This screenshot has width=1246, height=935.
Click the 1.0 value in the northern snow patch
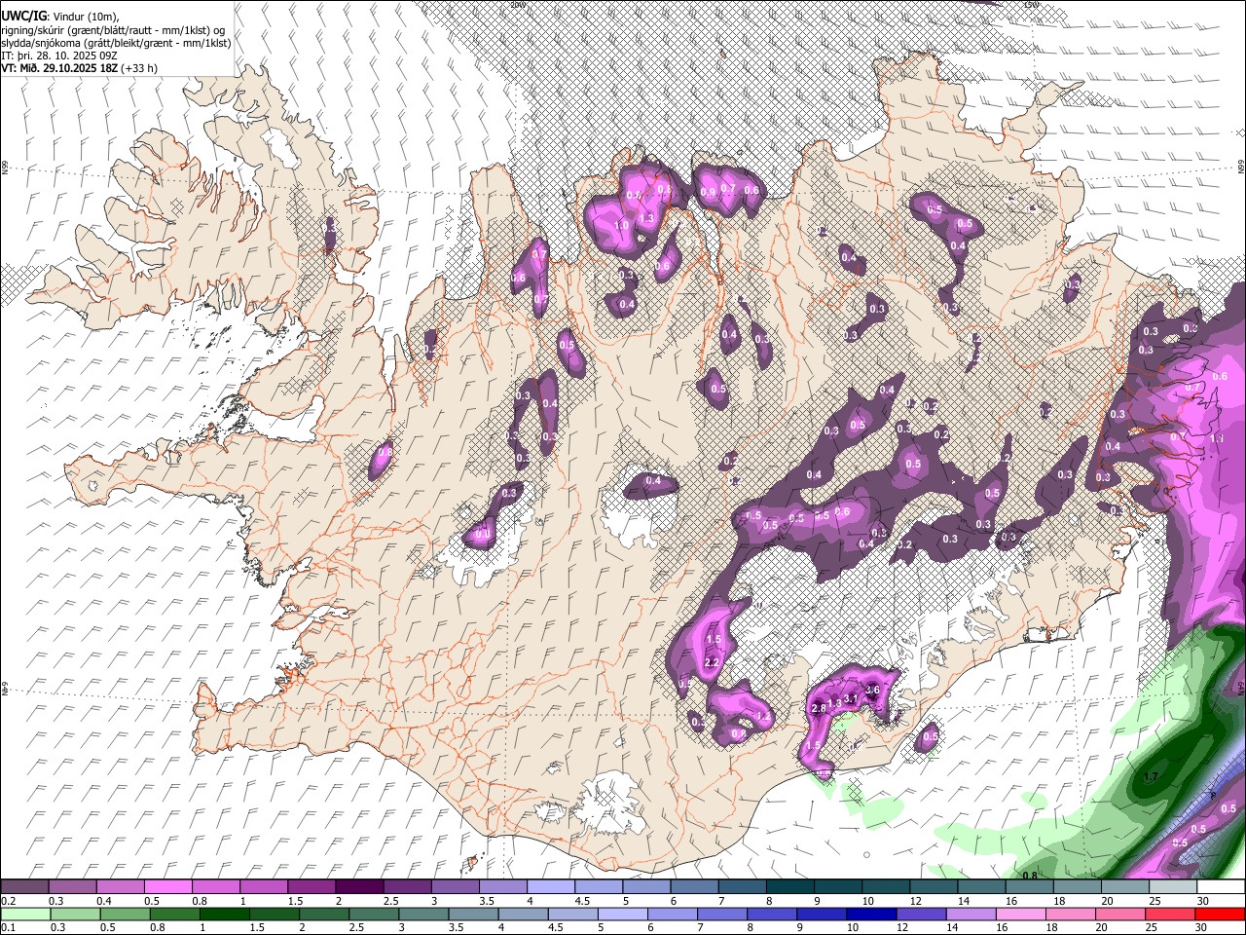tap(622, 225)
